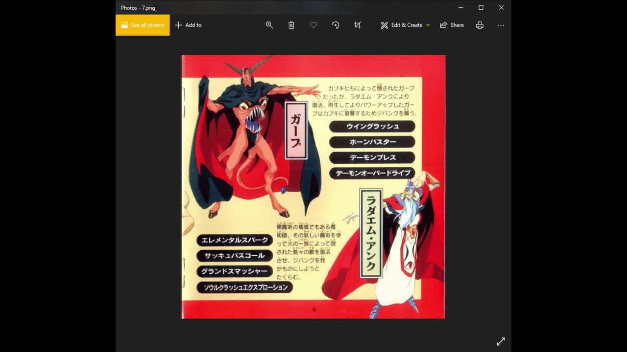Add photo to favorites with heart icon

(313, 25)
